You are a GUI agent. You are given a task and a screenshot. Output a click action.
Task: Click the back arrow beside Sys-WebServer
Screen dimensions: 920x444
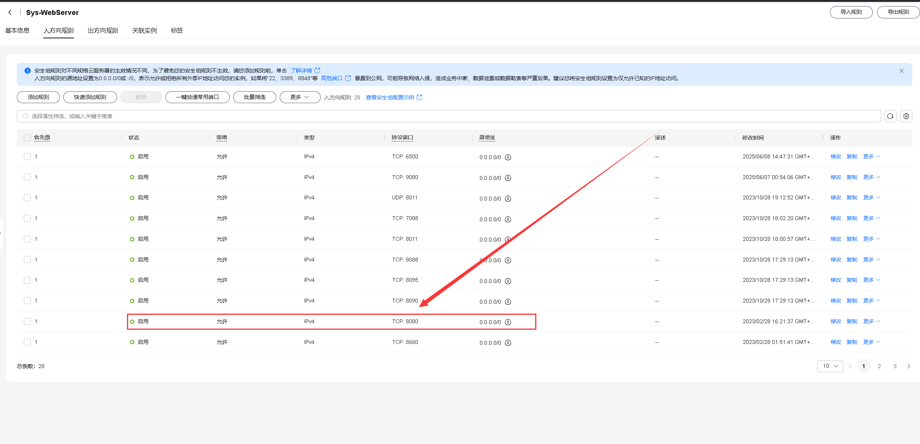10,12
